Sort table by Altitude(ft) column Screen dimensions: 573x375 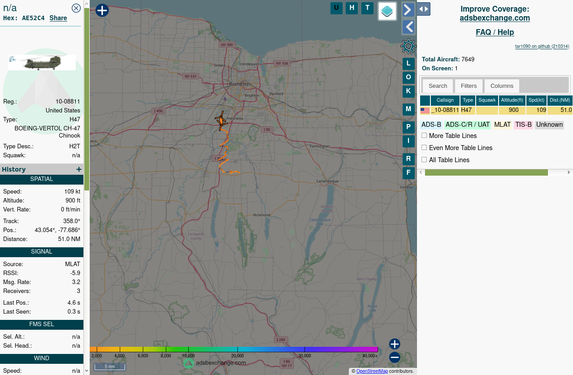512,100
